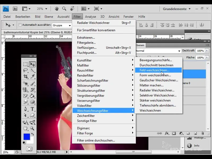Delete the layer with trash icon
Image resolution: width=212 pixels, height=159 pixels.
(x=202, y=133)
